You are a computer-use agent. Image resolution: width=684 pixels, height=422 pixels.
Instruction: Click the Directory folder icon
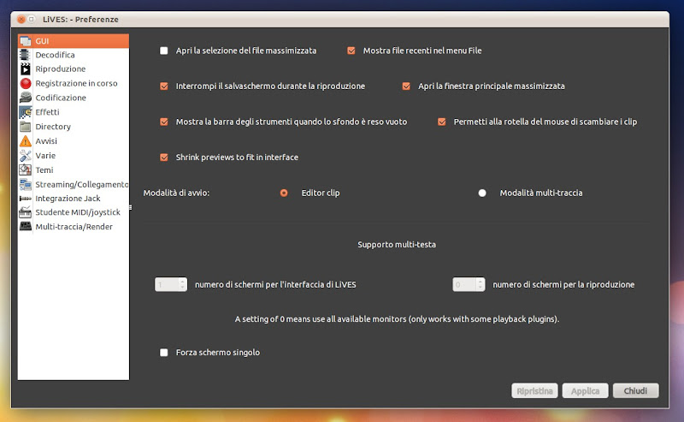tap(26, 127)
